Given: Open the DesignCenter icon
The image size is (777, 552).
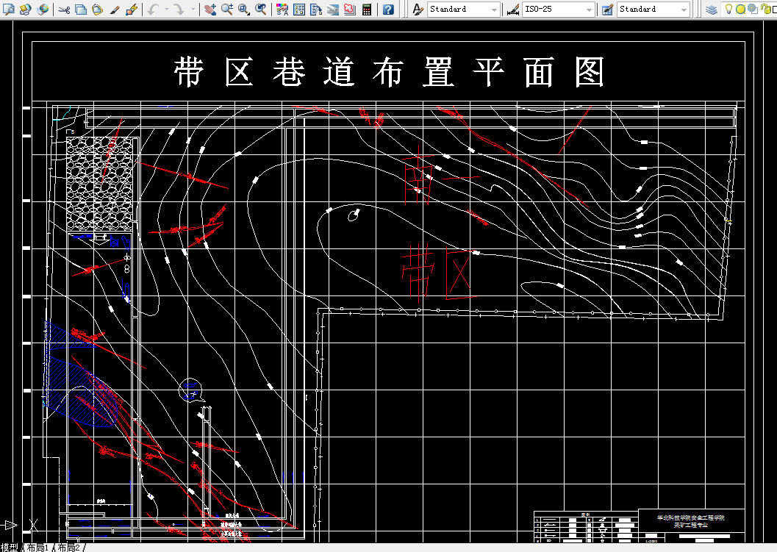Looking at the screenshot, I should click(x=298, y=9).
